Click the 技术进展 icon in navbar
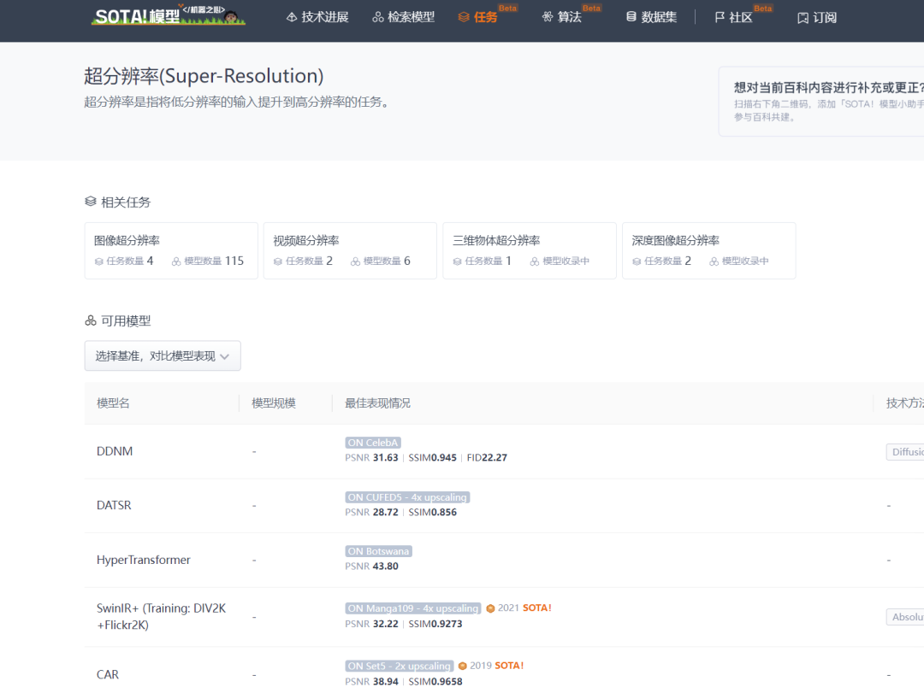Screen dimensions: 924x693 (292, 17)
